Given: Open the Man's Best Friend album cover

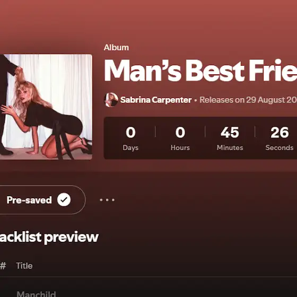Looking at the screenshot, I should (46, 107).
